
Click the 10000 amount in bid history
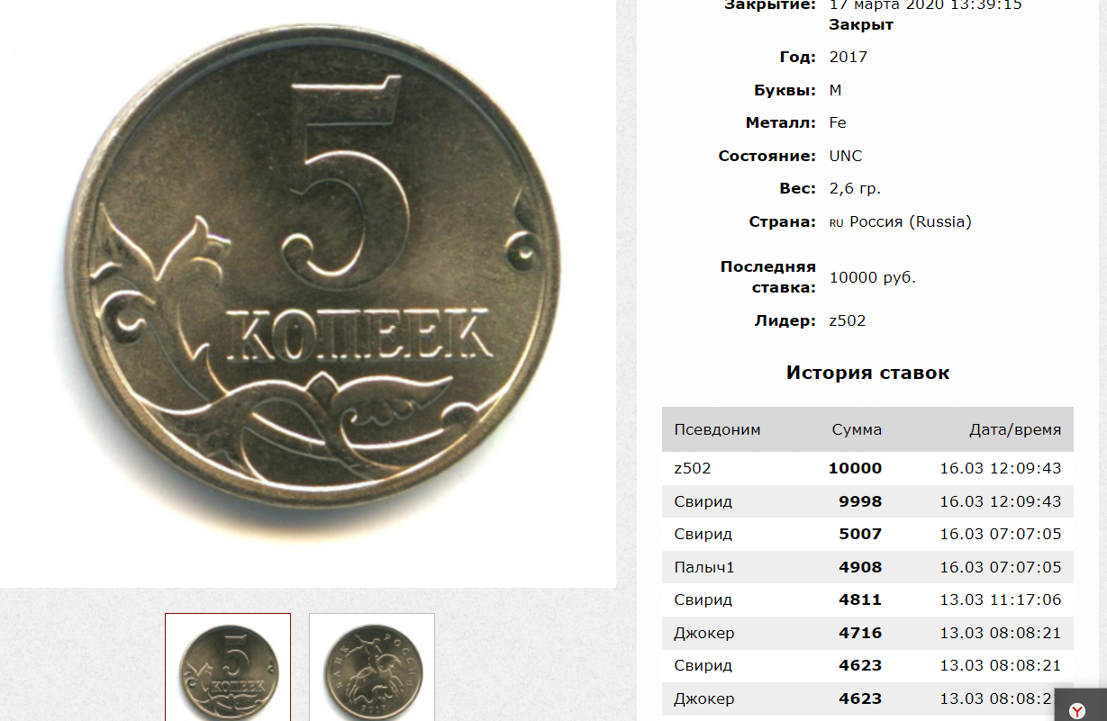coord(856,468)
